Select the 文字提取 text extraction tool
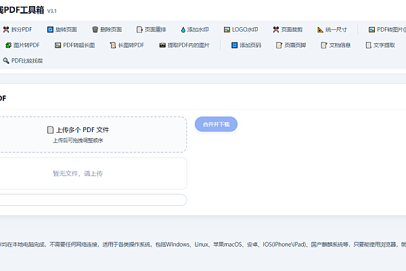This screenshot has height=271, width=406. point(380,45)
